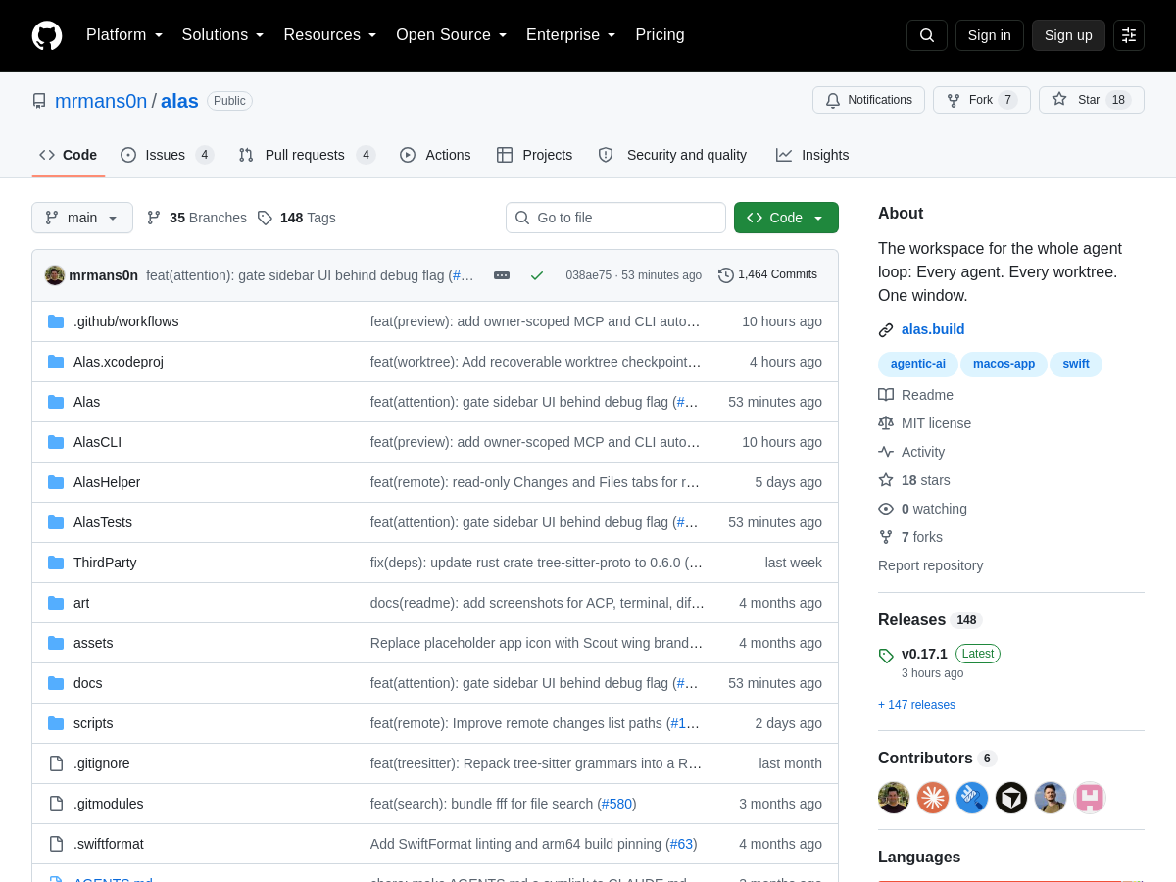Click the black cube contributor avatar
Image resolution: width=1176 pixels, height=882 pixels.
[x=1011, y=798]
